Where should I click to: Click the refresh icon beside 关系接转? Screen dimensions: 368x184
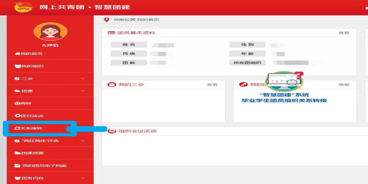[18, 128]
